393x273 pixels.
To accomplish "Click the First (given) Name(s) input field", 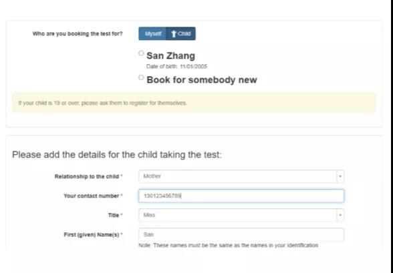I will pos(241,234).
